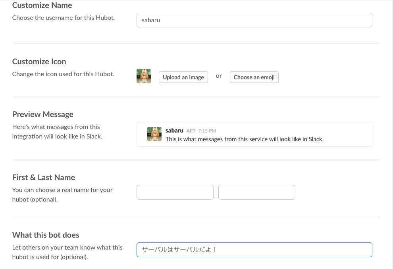Click the bold sabaru name in the preview
Screen dimensions: 393x269
pyautogui.click(x=174, y=131)
